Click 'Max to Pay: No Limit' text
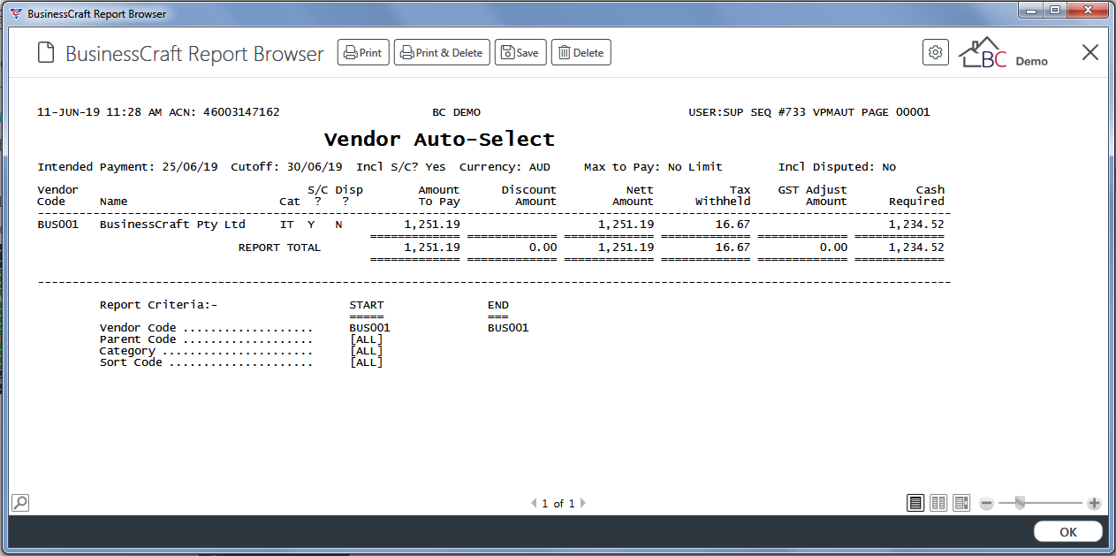This screenshot has width=1116, height=556. pos(653,167)
